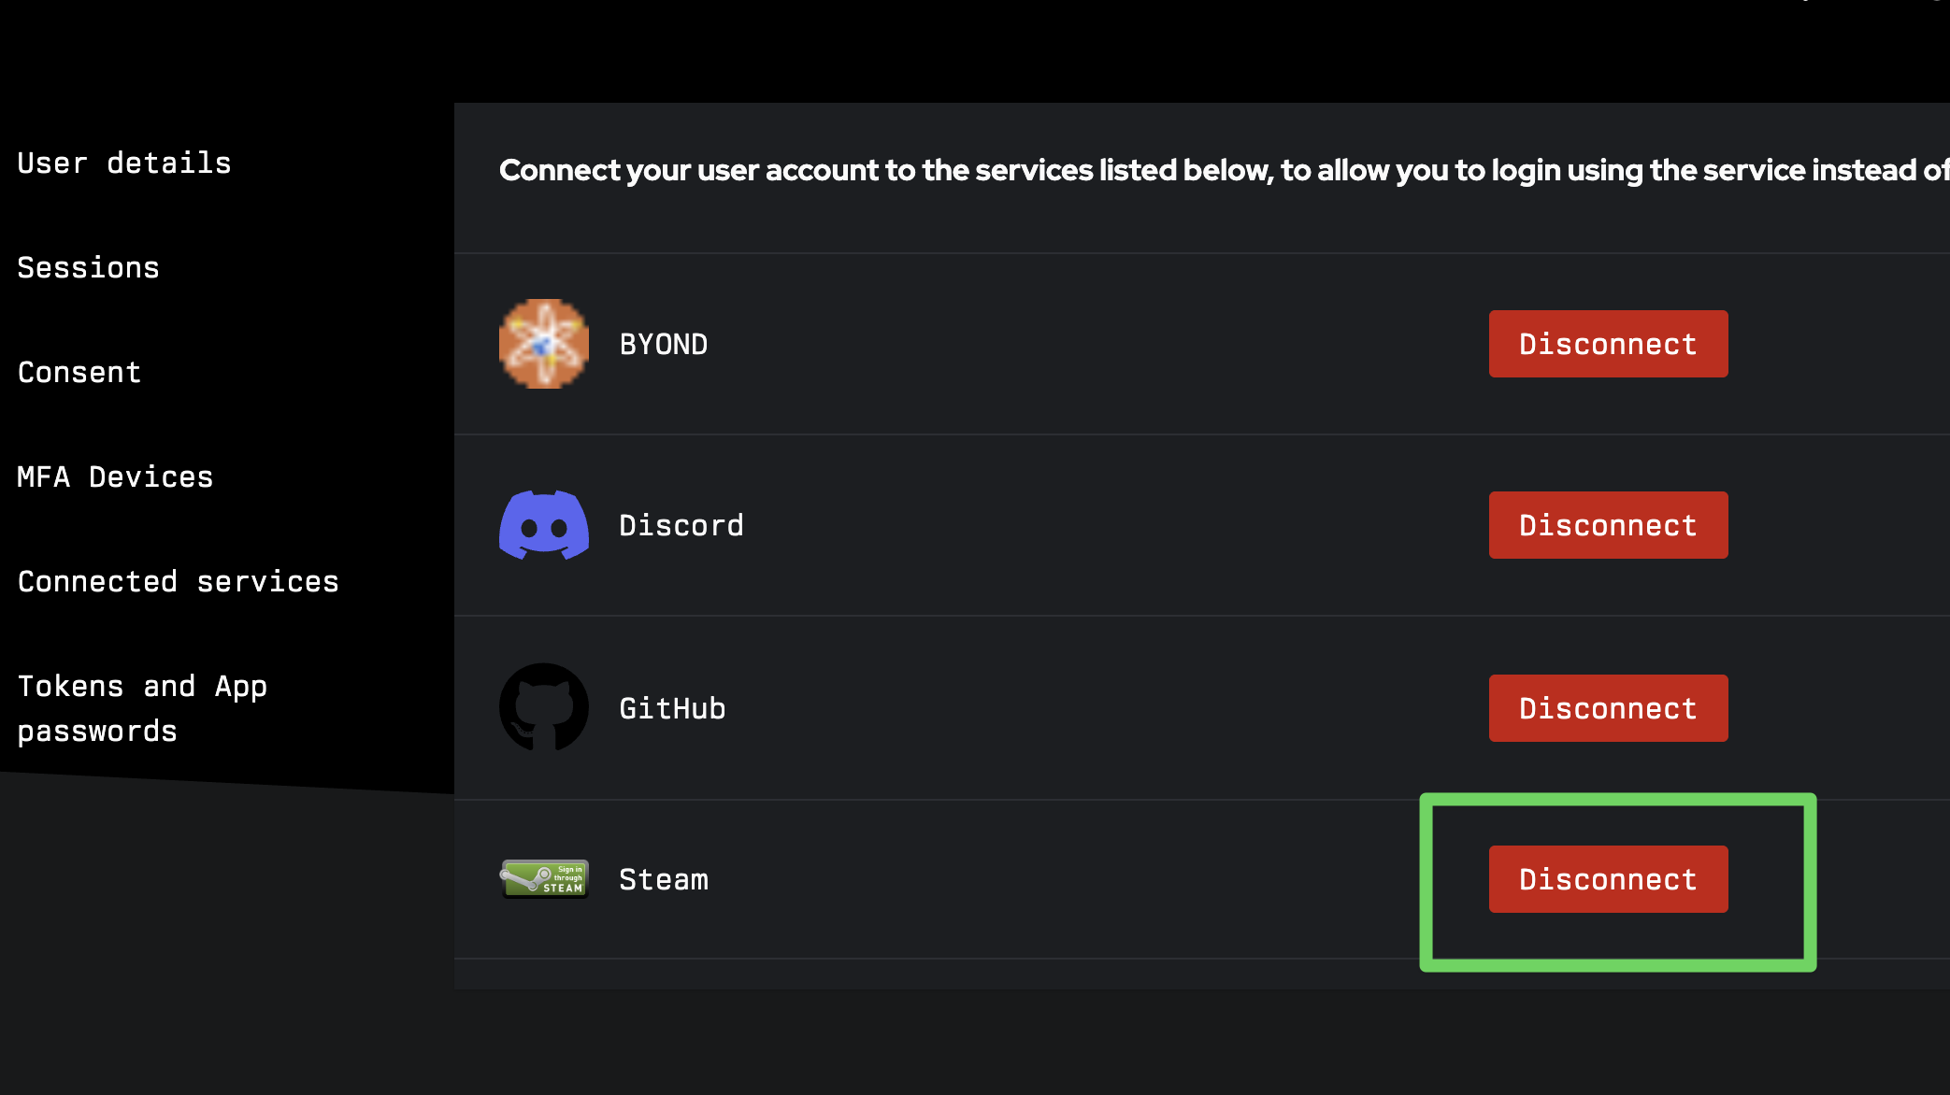Open the User details page
The height and width of the screenshot is (1095, 1950).
pos(124,164)
